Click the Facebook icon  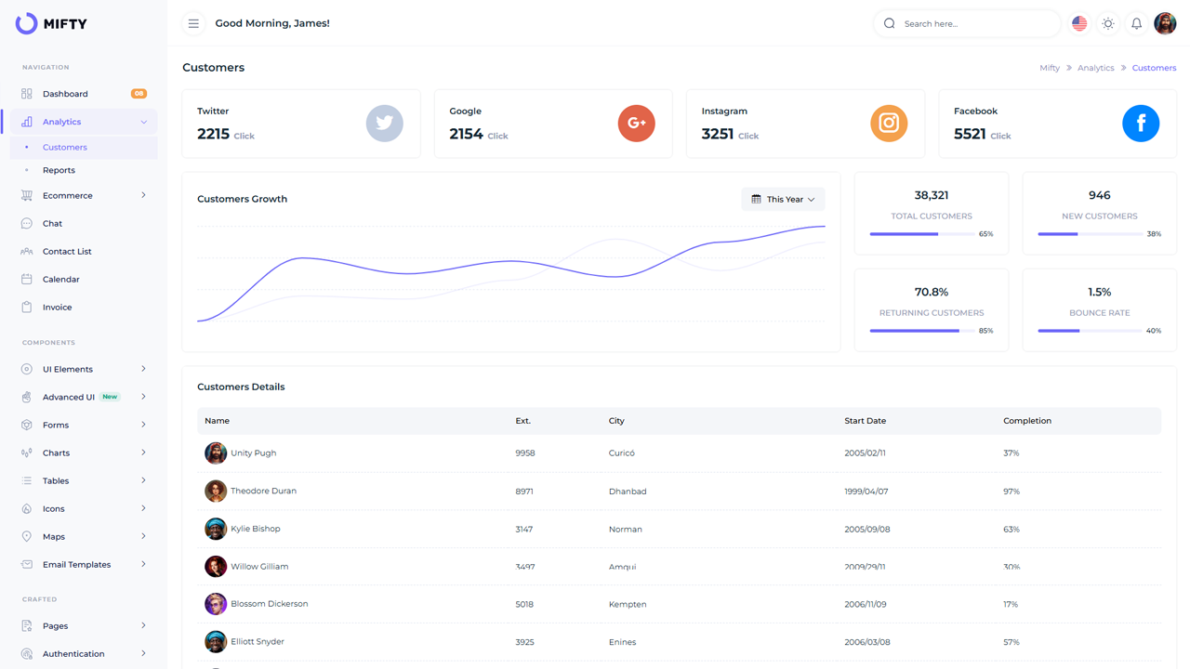tap(1141, 123)
